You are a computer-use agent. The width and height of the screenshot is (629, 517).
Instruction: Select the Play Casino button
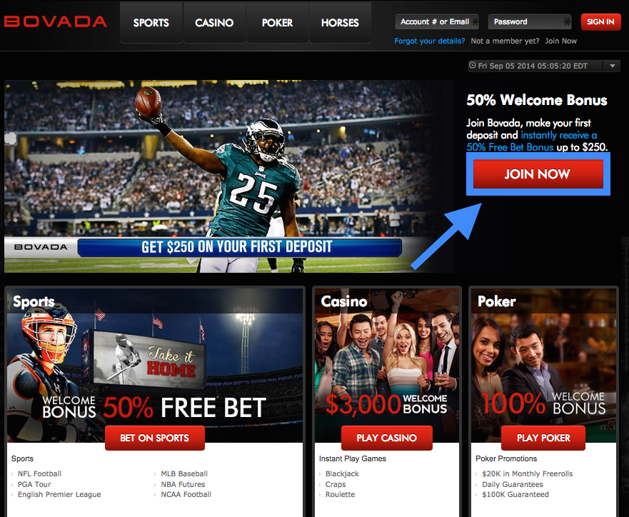pos(387,438)
